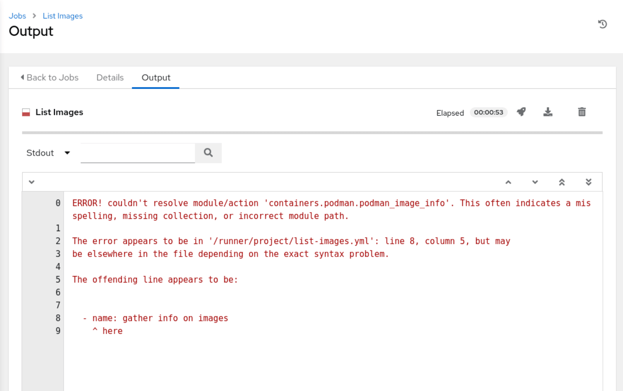Go Back to Jobs
The width and height of the screenshot is (623, 391).
(49, 77)
